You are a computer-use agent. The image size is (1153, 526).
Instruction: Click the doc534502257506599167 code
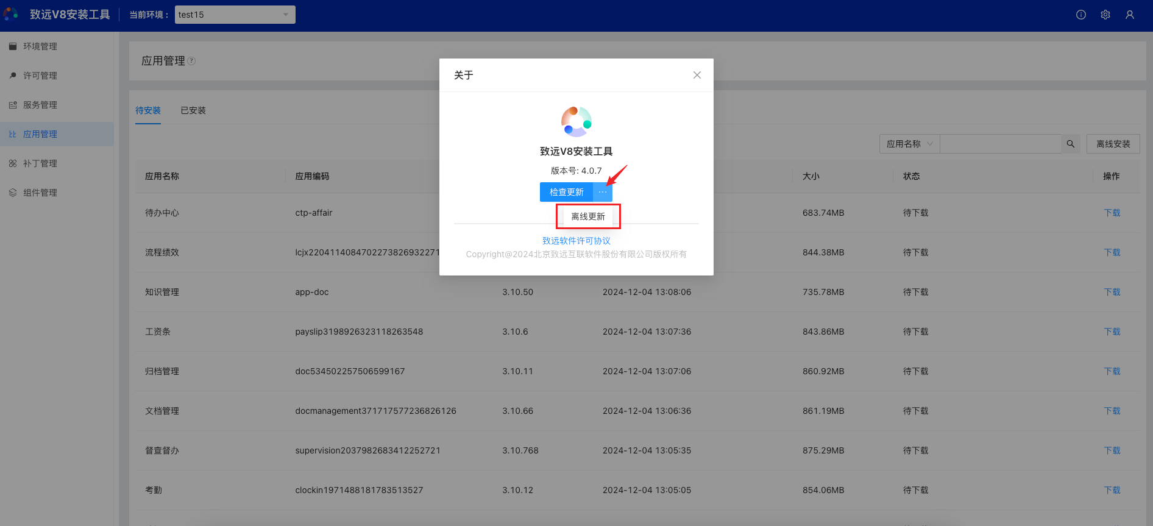(x=350, y=371)
